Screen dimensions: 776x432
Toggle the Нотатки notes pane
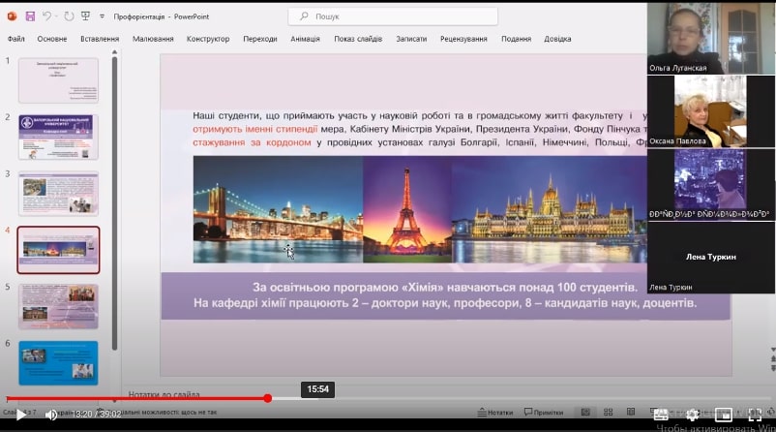pos(494,413)
